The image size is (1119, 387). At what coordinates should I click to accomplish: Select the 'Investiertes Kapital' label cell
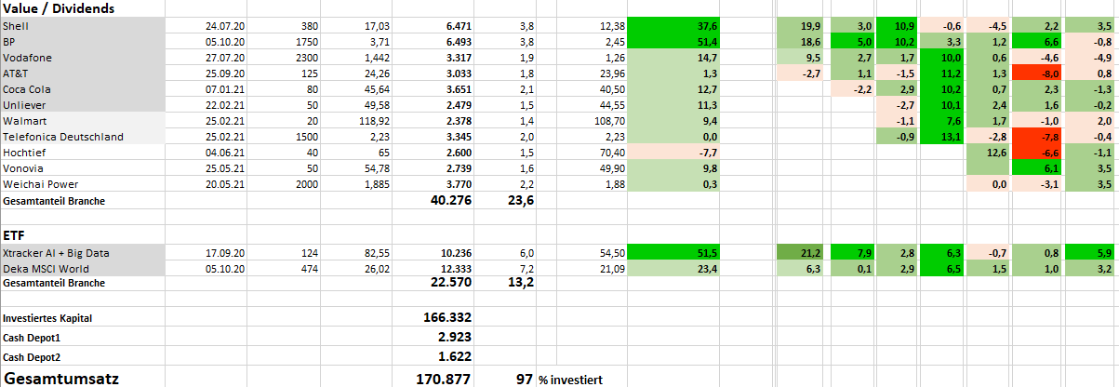[x=83, y=318]
